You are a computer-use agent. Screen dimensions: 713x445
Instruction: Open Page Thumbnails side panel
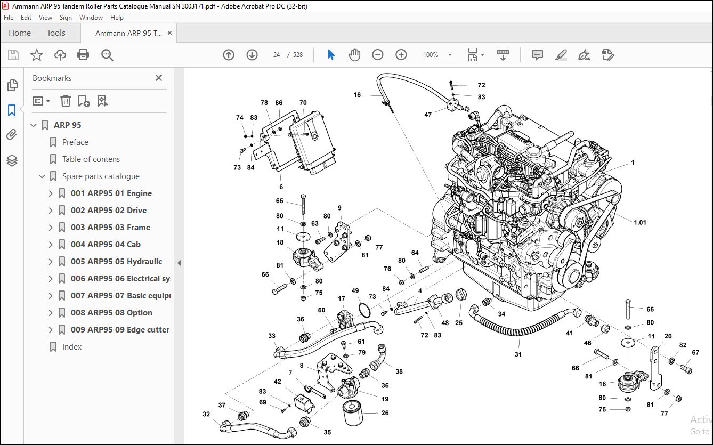(x=12, y=85)
